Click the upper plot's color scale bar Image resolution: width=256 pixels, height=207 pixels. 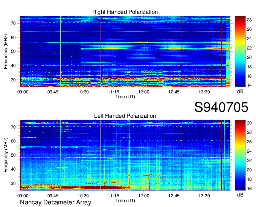click(240, 51)
